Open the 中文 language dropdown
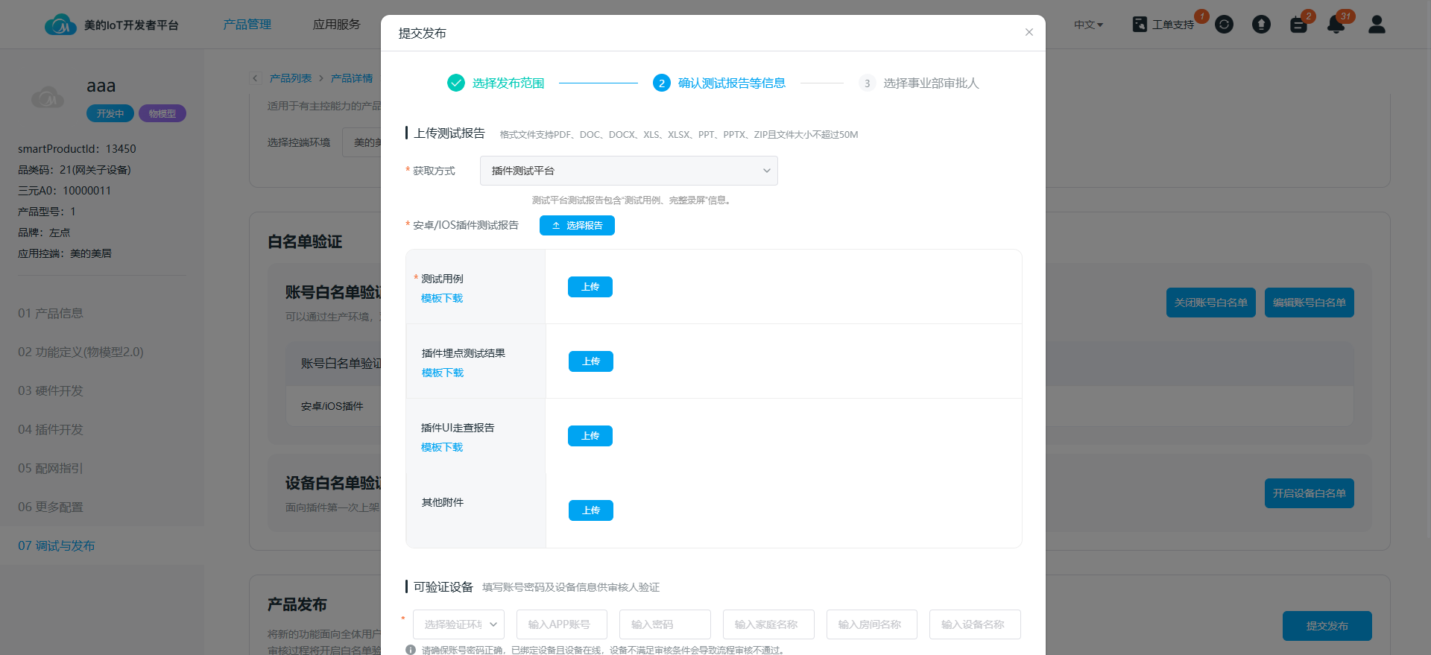The image size is (1431, 655). click(1088, 25)
